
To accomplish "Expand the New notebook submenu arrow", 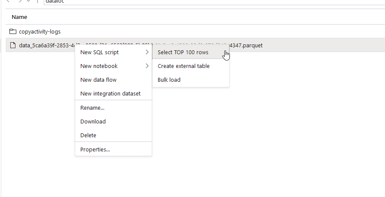I will point(147,66).
